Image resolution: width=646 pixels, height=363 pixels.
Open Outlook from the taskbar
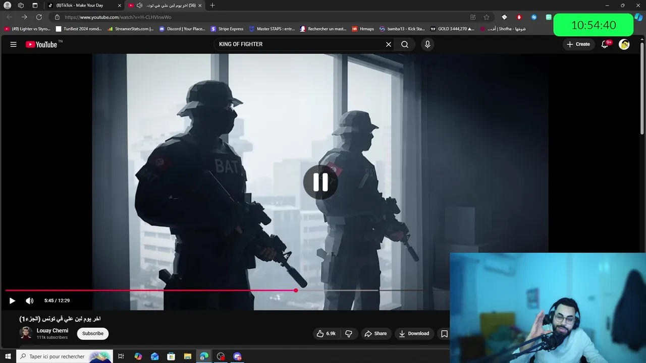click(x=154, y=356)
